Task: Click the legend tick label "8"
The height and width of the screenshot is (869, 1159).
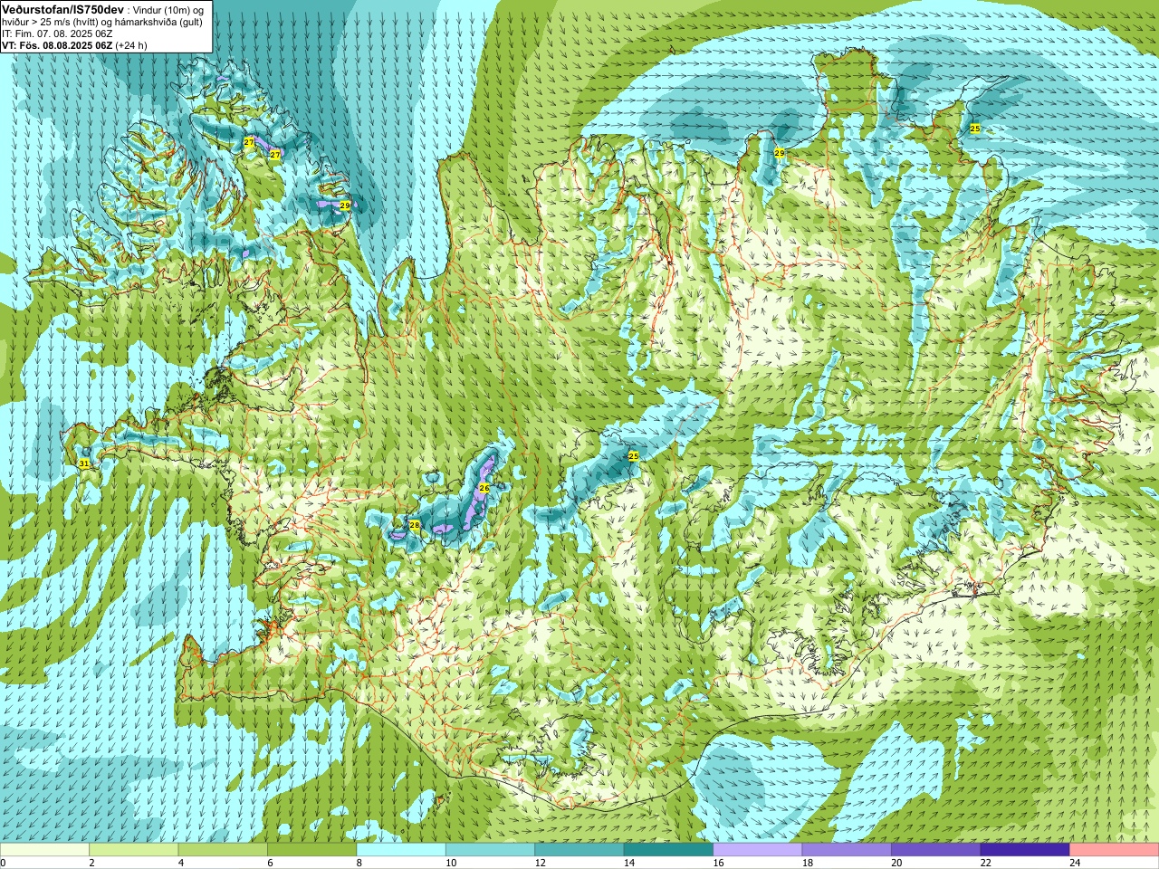Action: (359, 863)
